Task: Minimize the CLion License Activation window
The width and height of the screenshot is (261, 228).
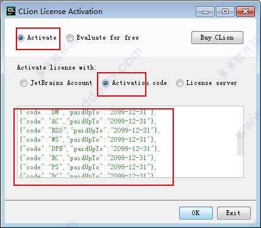Action: click(205, 12)
